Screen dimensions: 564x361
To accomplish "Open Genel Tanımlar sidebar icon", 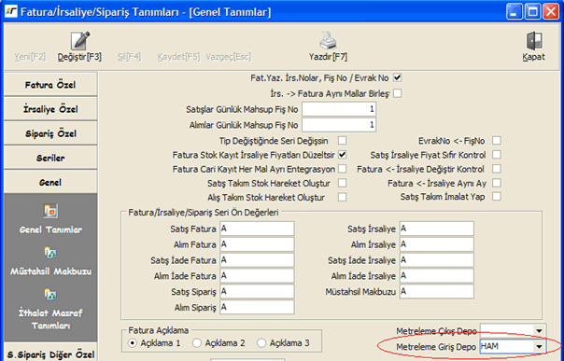I will point(50,211).
